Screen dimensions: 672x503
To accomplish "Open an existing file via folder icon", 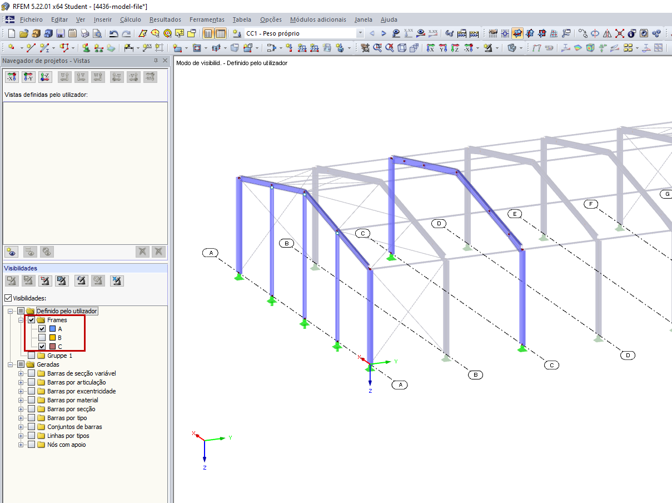I will point(24,33).
